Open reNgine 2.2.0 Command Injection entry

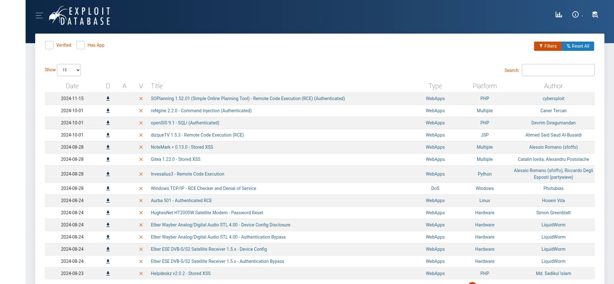pos(201,111)
